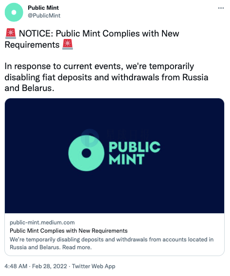Click the Twitter Web App source label

93,266
